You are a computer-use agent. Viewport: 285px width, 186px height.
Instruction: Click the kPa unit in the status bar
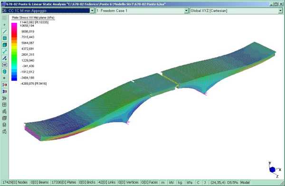[x=190, y=182]
